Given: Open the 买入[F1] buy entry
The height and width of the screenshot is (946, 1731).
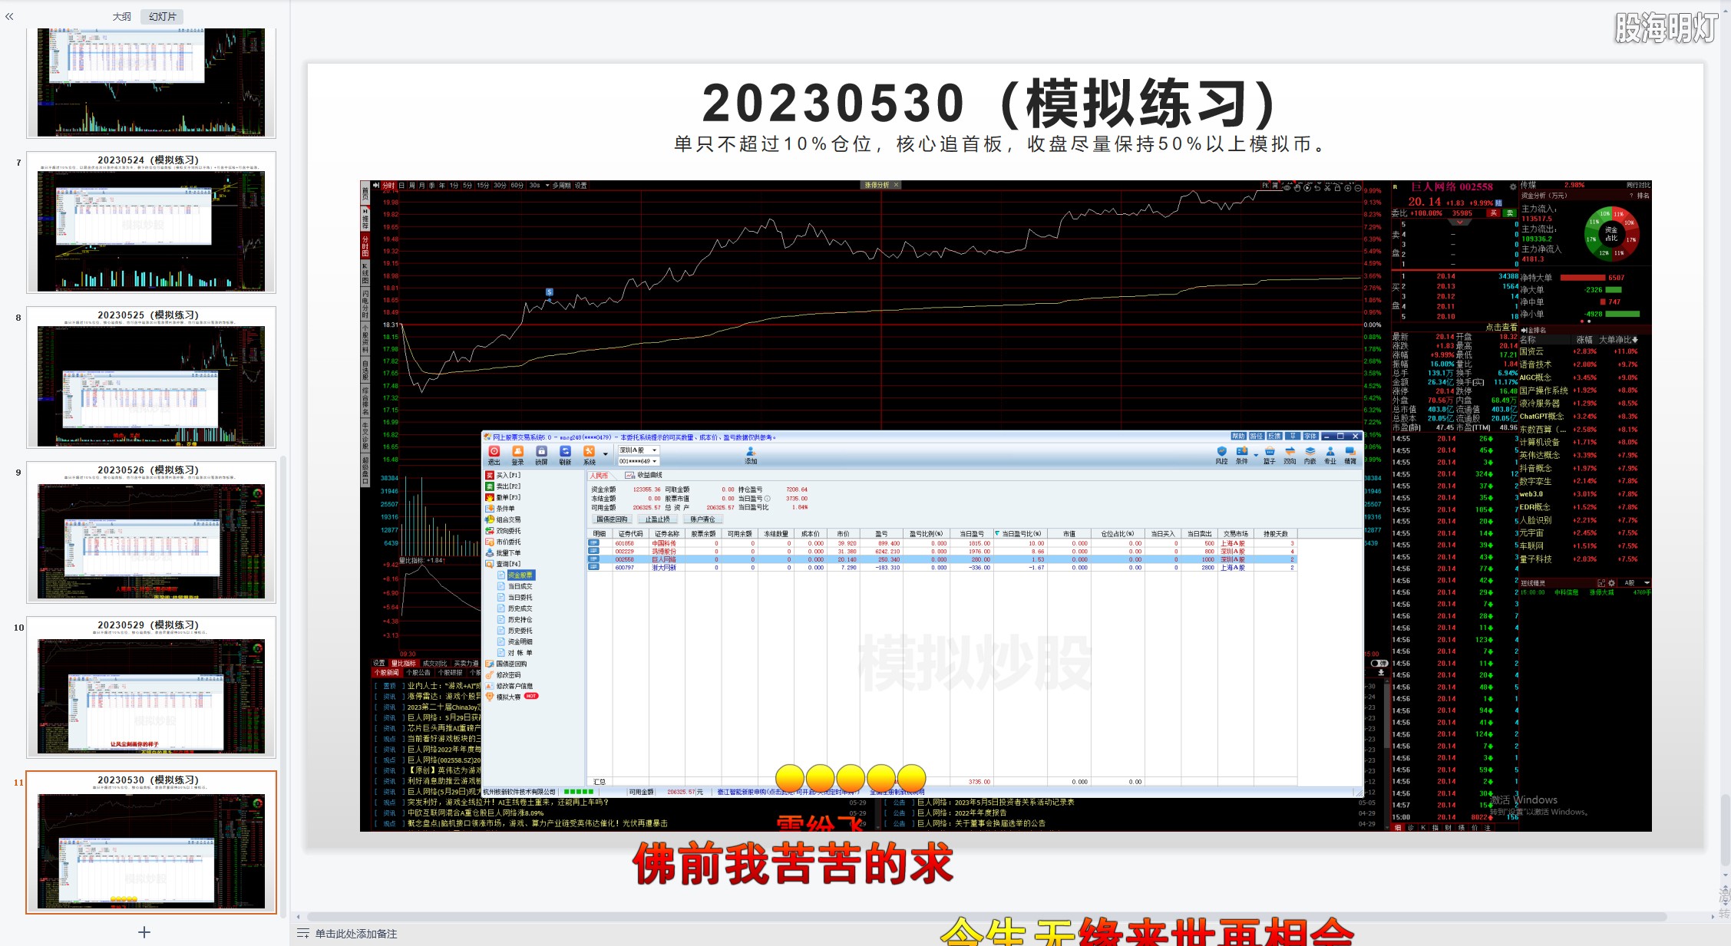Looking at the screenshot, I should click(504, 476).
